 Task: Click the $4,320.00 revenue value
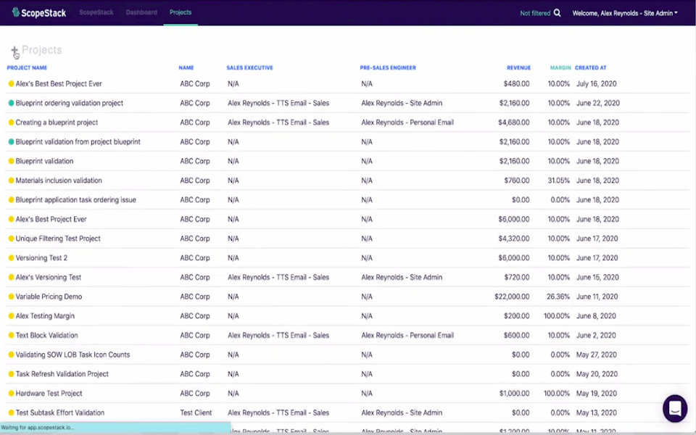[x=513, y=239]
